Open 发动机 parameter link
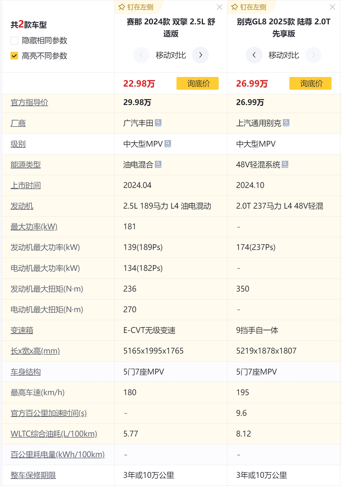The image size is (342, 486). tap(22, 206)
